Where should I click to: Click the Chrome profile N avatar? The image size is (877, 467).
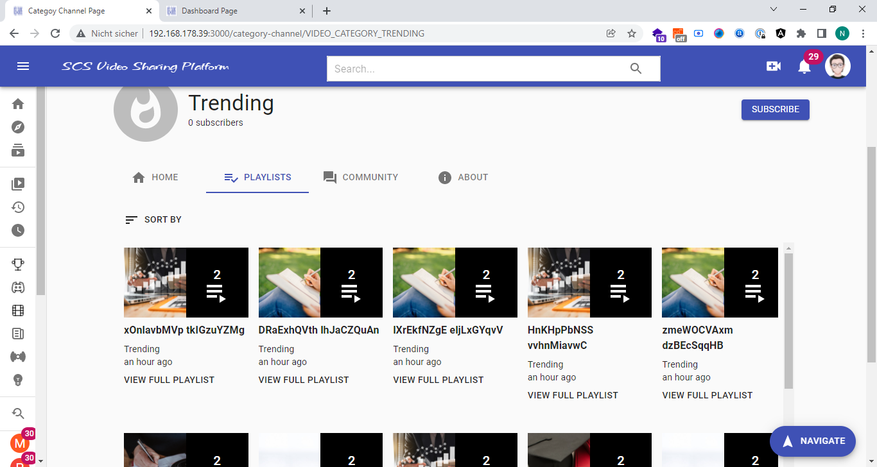[x=842, y=33]
